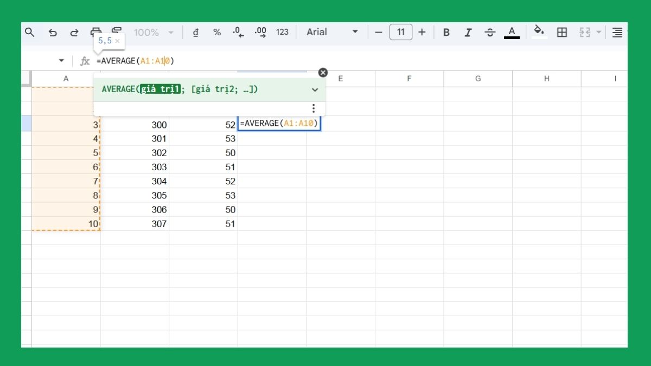Open the Borders icon
Viewport: 651px width, 366px height.
pos(562,32)
